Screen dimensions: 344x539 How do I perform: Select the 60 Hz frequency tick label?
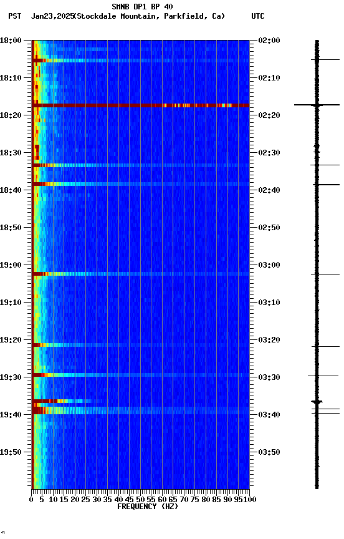click(x=162, y=500)
